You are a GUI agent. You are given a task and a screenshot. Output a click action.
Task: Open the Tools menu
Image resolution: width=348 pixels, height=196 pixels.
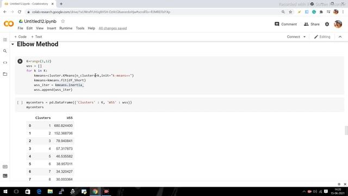(x=80, y=28)
